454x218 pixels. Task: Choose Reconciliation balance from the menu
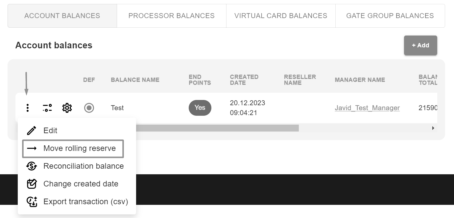point(84,166)
